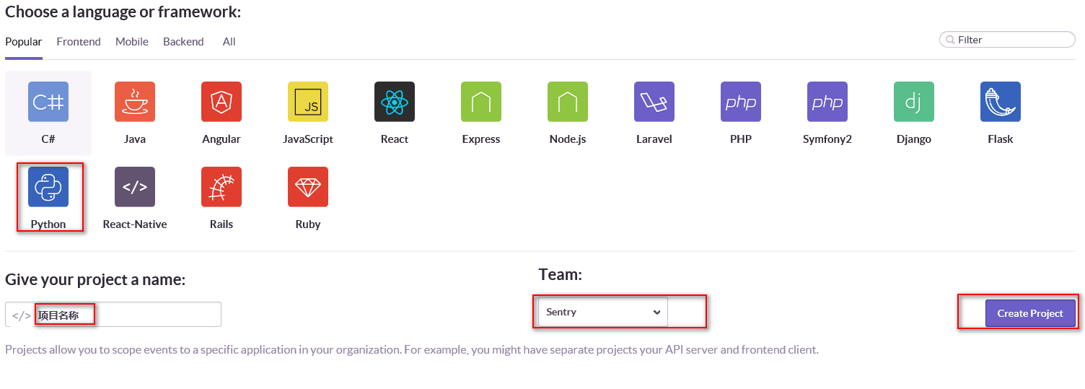The width and height of the screenshot is (1085, 389).
Task: Choose the Laravel platform icon
Action: pyautogui.click(x=654, y=102)
